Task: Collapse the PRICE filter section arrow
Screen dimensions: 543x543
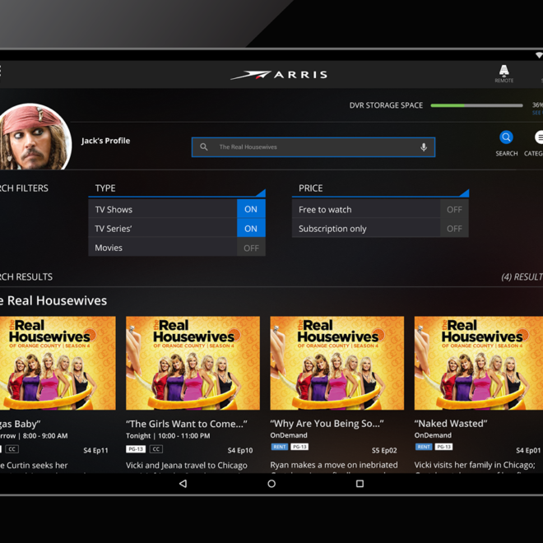Action: (465, 193)
